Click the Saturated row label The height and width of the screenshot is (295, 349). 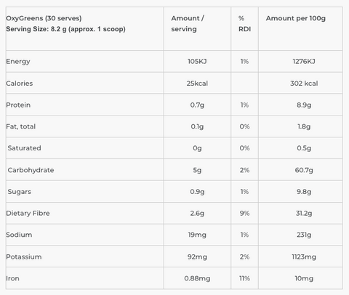point(24,148)
